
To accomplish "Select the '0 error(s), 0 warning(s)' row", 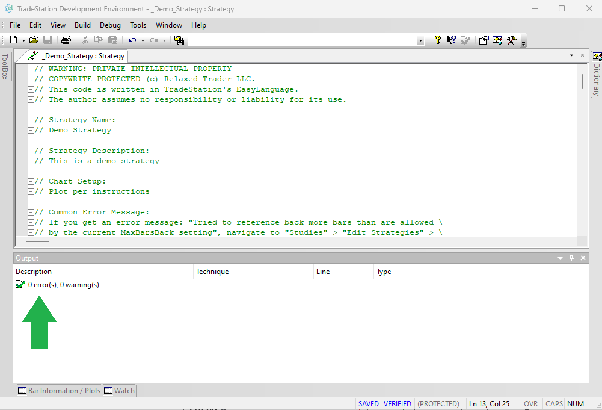I will [x=58, y=285].
